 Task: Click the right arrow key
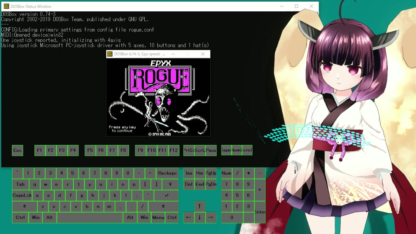coord(211,218)
